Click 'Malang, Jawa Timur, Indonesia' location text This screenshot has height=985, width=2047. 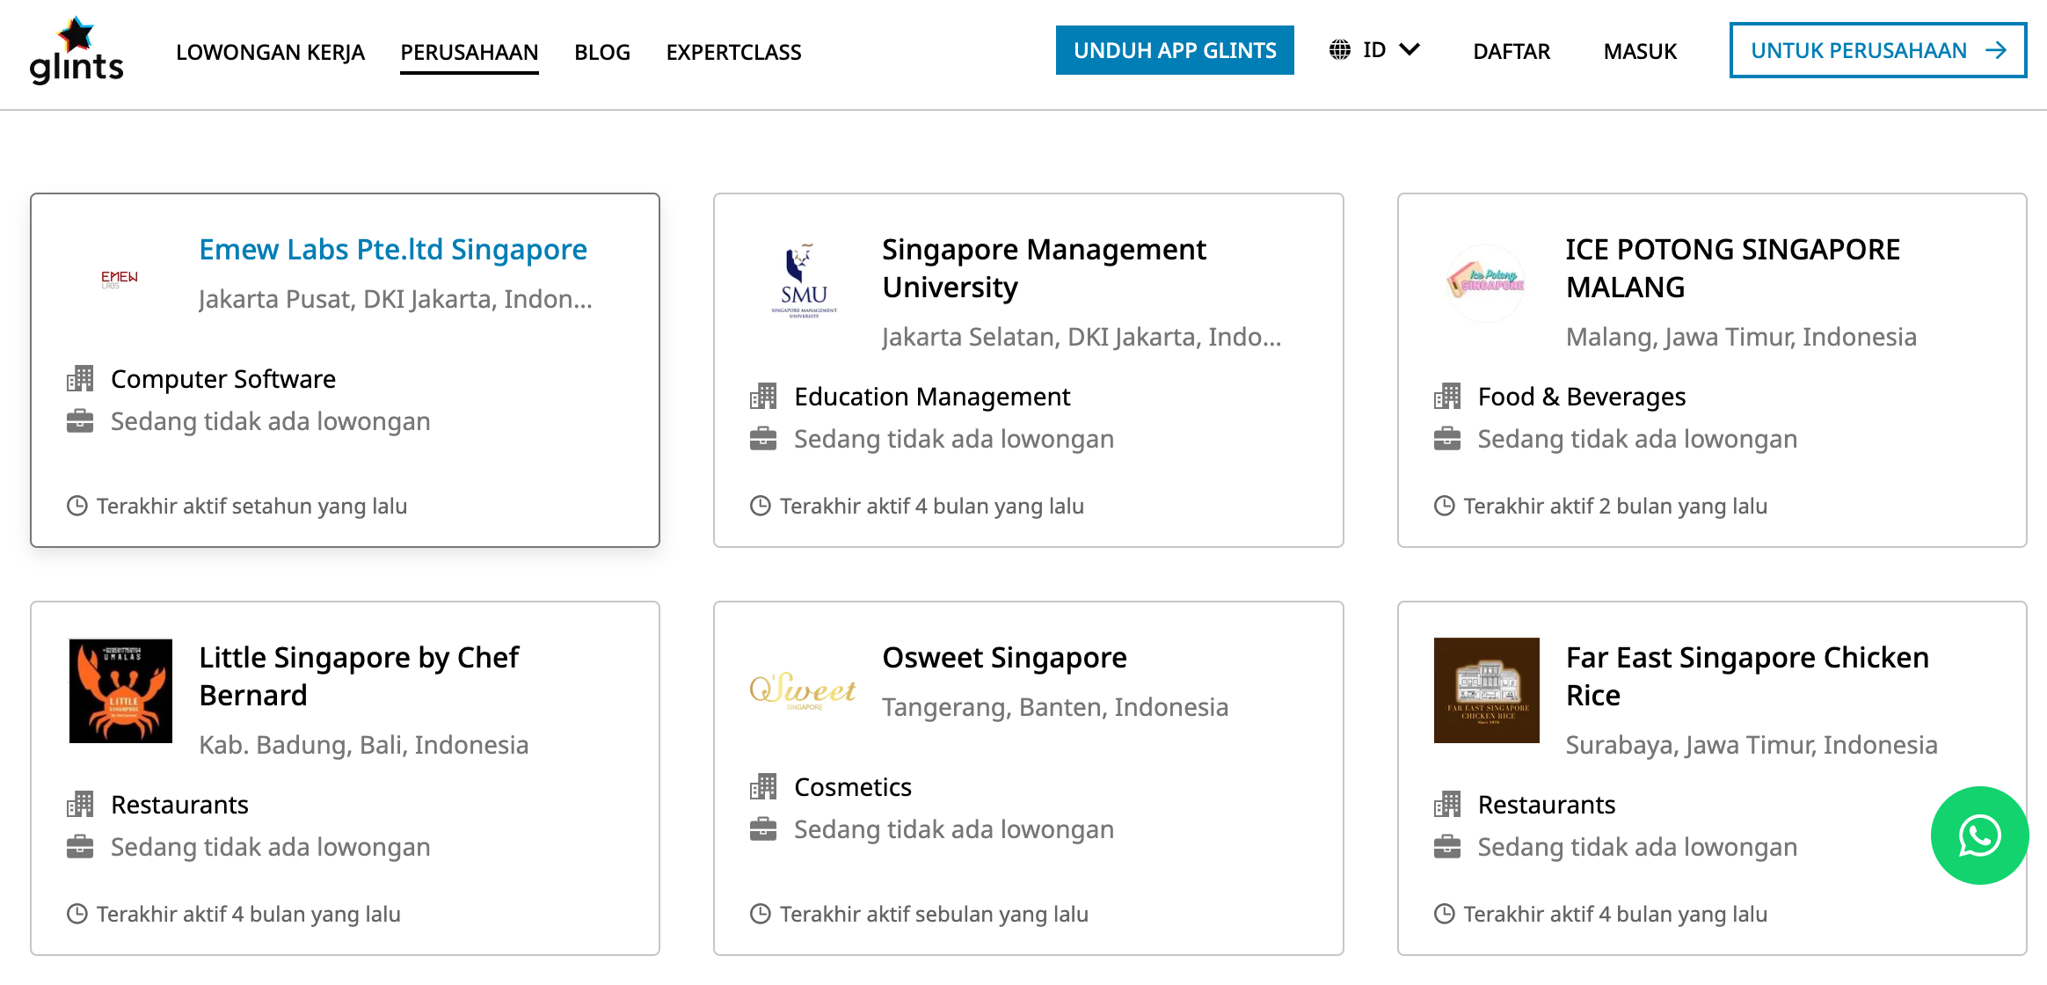pos(1741,337)
